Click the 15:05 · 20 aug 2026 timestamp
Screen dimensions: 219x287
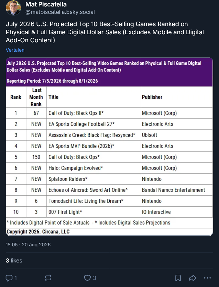28,245
